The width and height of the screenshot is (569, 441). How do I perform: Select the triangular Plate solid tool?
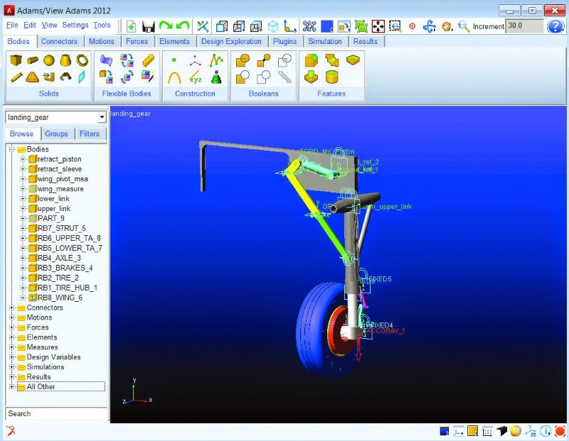(x=32, y=77)
